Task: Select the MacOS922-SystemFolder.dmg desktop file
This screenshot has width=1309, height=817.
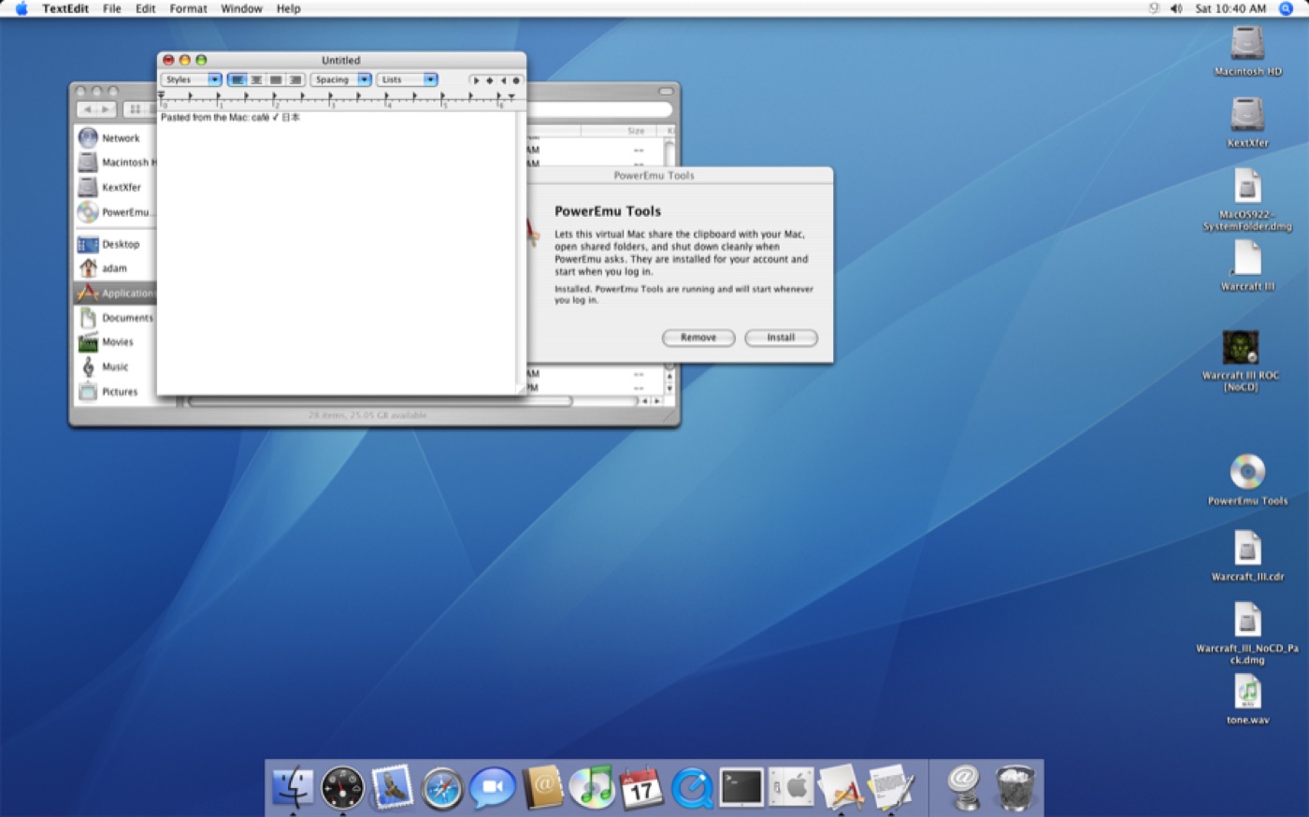Action: click(x=1247, y=200)
